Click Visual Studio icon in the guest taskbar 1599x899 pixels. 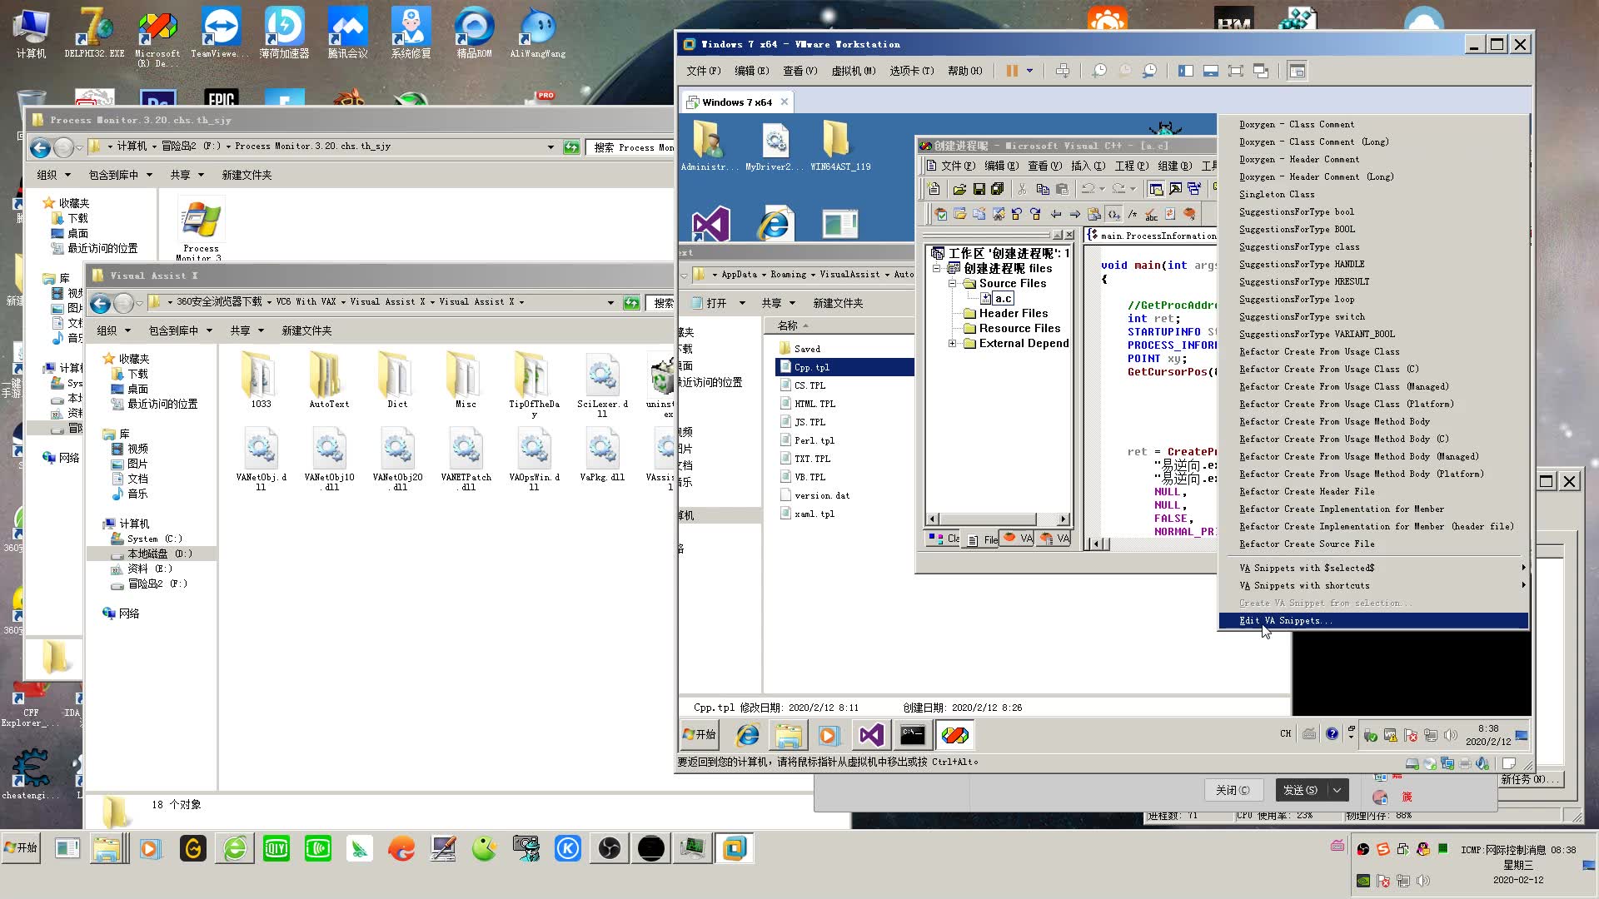coord(871,735)
